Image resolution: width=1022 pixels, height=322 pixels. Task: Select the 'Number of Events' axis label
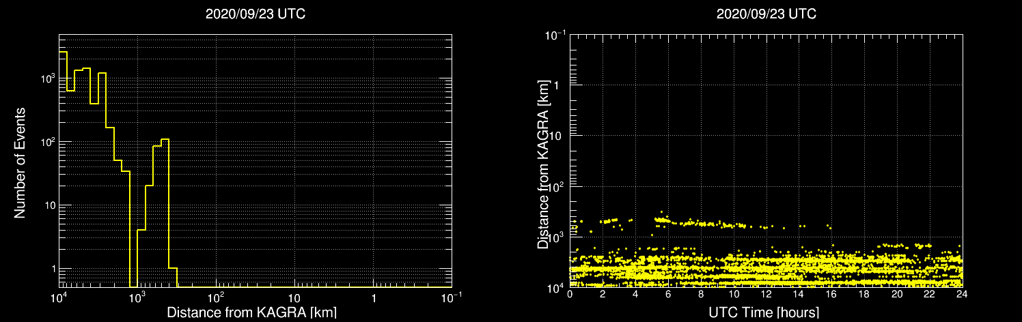[x=20, y=162]
